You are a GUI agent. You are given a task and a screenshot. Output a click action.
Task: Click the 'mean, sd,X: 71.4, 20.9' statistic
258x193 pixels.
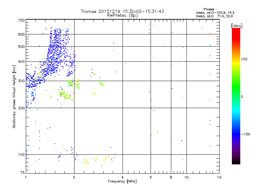coord(214,16)
